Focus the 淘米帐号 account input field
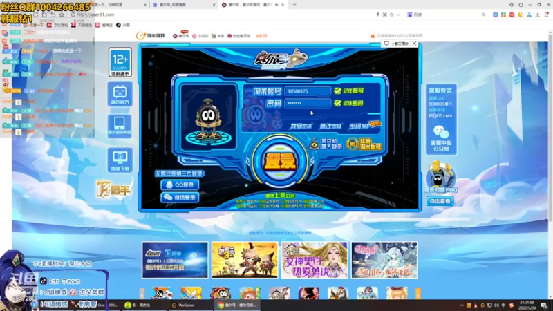Viewport: 553px width, 311px height. pyautogui.click(x=307, y=91)
